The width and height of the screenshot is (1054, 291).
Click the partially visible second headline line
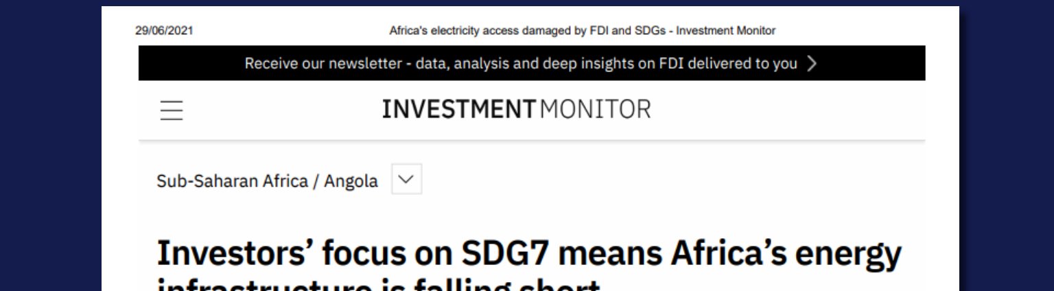click(379, 285)
